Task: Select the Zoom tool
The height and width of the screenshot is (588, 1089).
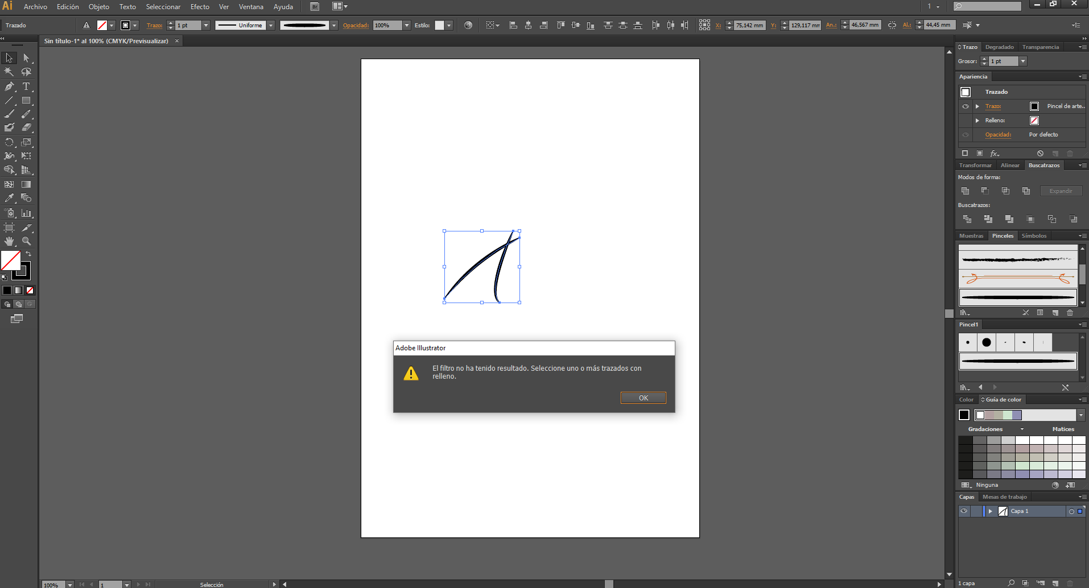Action: (x=26, y=241)
